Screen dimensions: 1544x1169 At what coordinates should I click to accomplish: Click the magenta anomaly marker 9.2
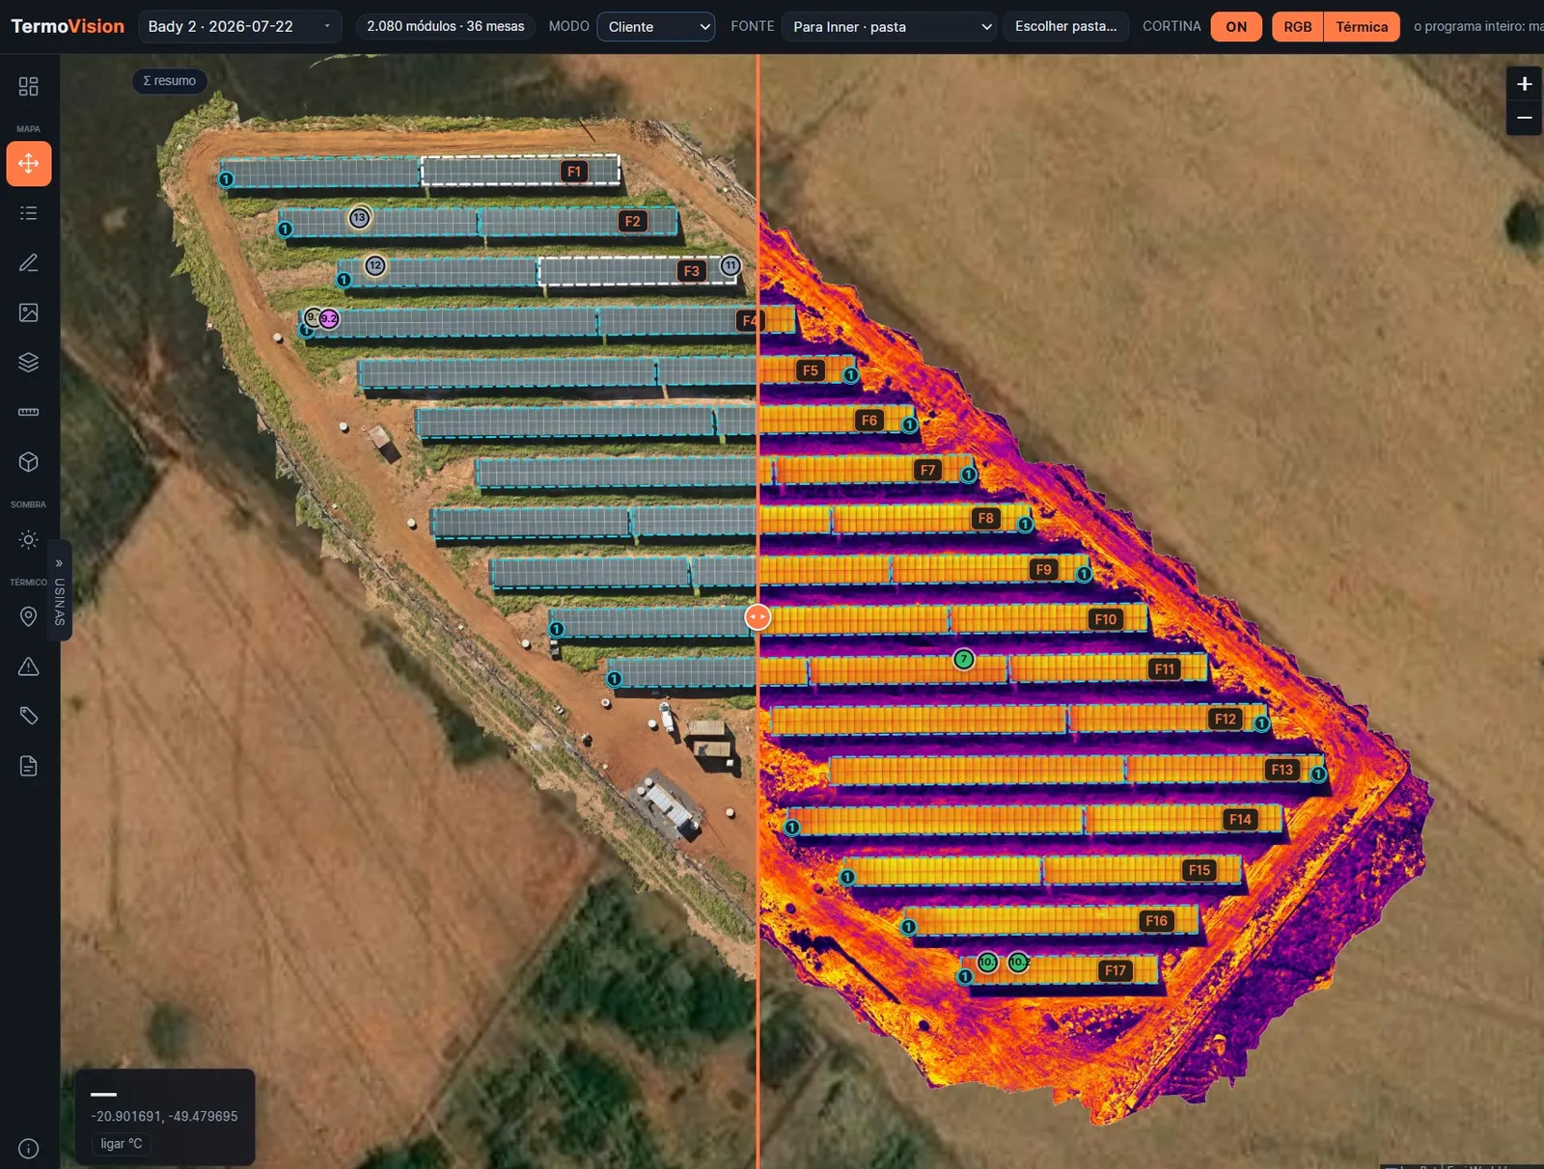pos(329,318)
